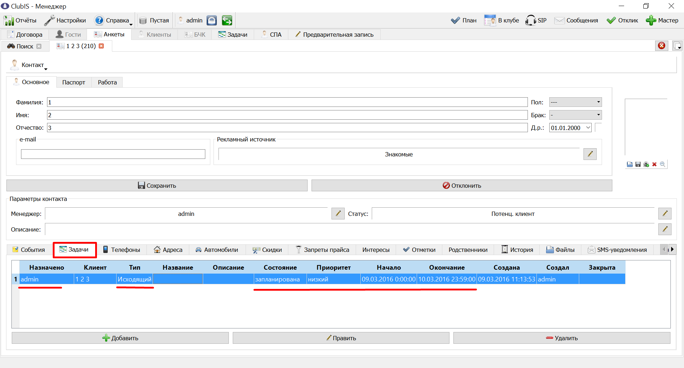Click the Фамилия input field
The height and width of the screenshot is (368, 684).
click(x=287, y=102)
